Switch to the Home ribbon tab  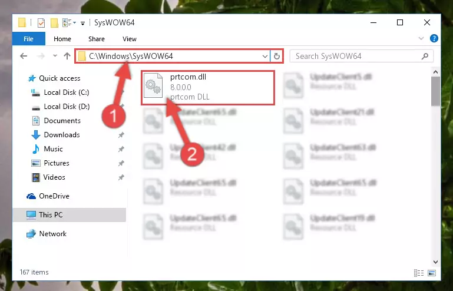click(62, 39)
